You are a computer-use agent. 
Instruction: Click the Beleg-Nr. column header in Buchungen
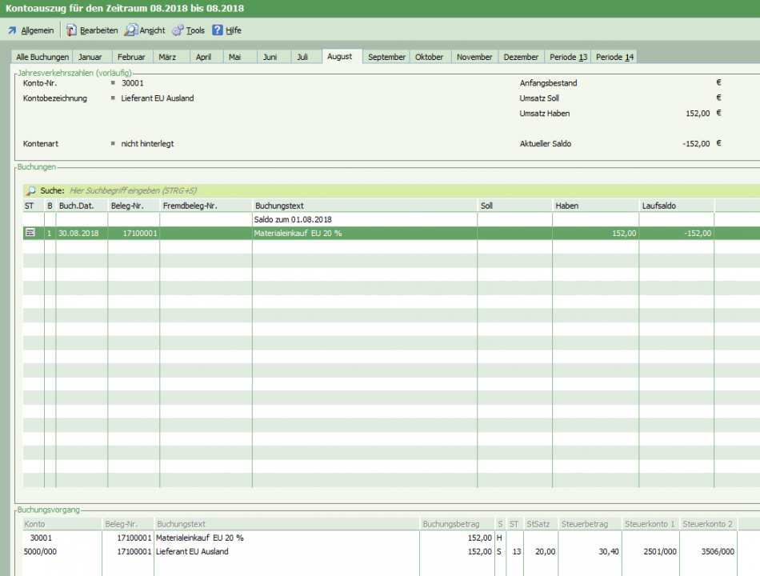(x=134, y=206)
